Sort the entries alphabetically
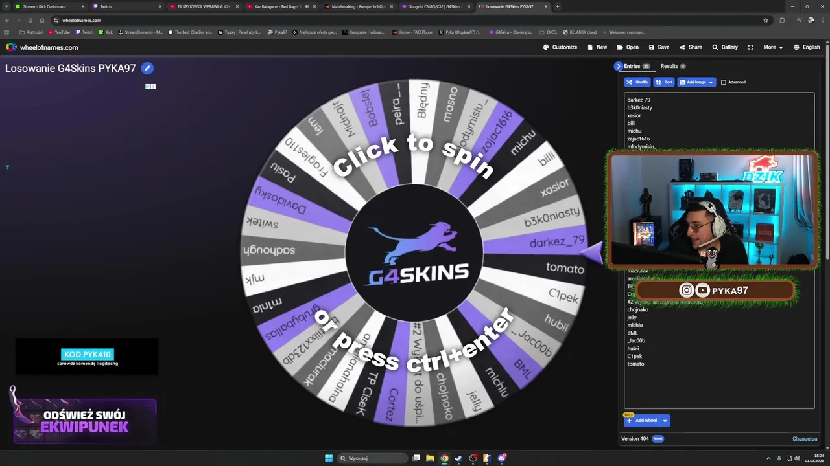 [x=663, y=82]
